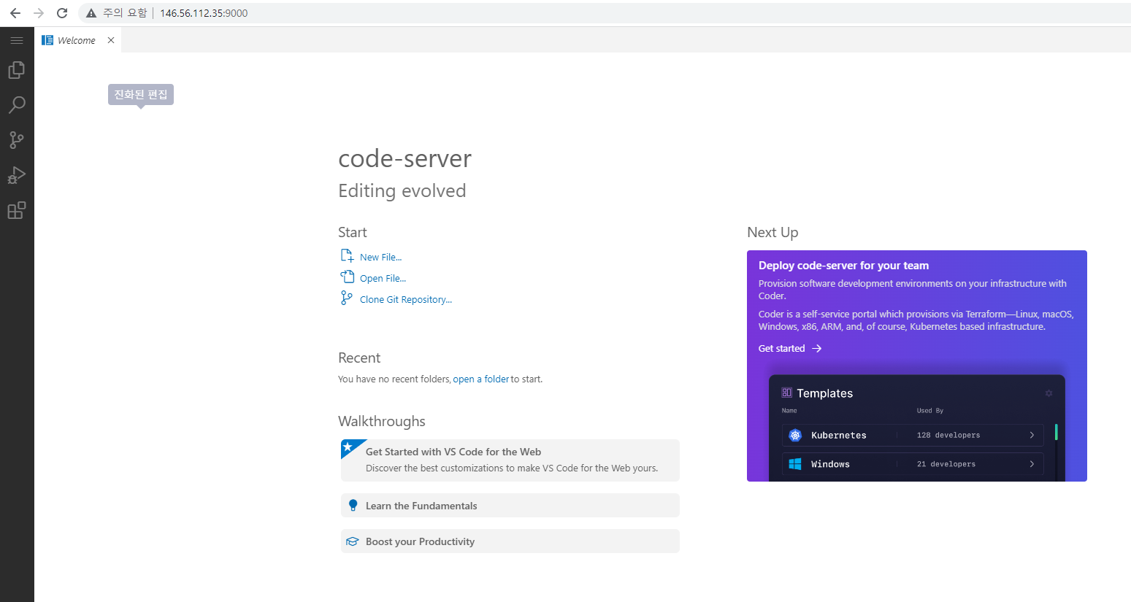
Task: Switch to the Welcome tab
Action: [77, 40]
